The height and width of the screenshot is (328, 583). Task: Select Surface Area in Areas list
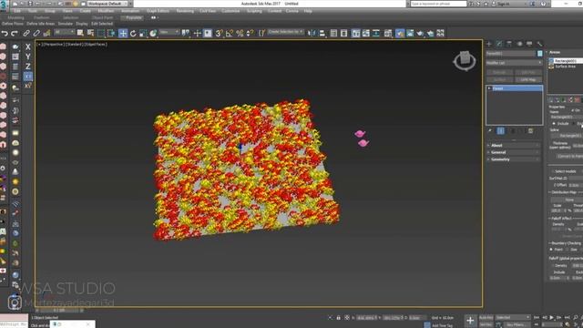[x=565, y=67]
